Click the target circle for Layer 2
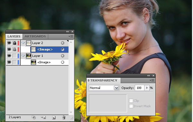193x122 pixels. 62,43
